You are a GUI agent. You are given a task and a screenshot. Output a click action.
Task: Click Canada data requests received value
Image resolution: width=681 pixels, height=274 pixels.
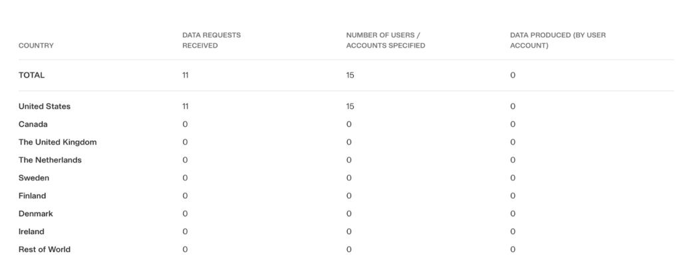pos(185,124)
